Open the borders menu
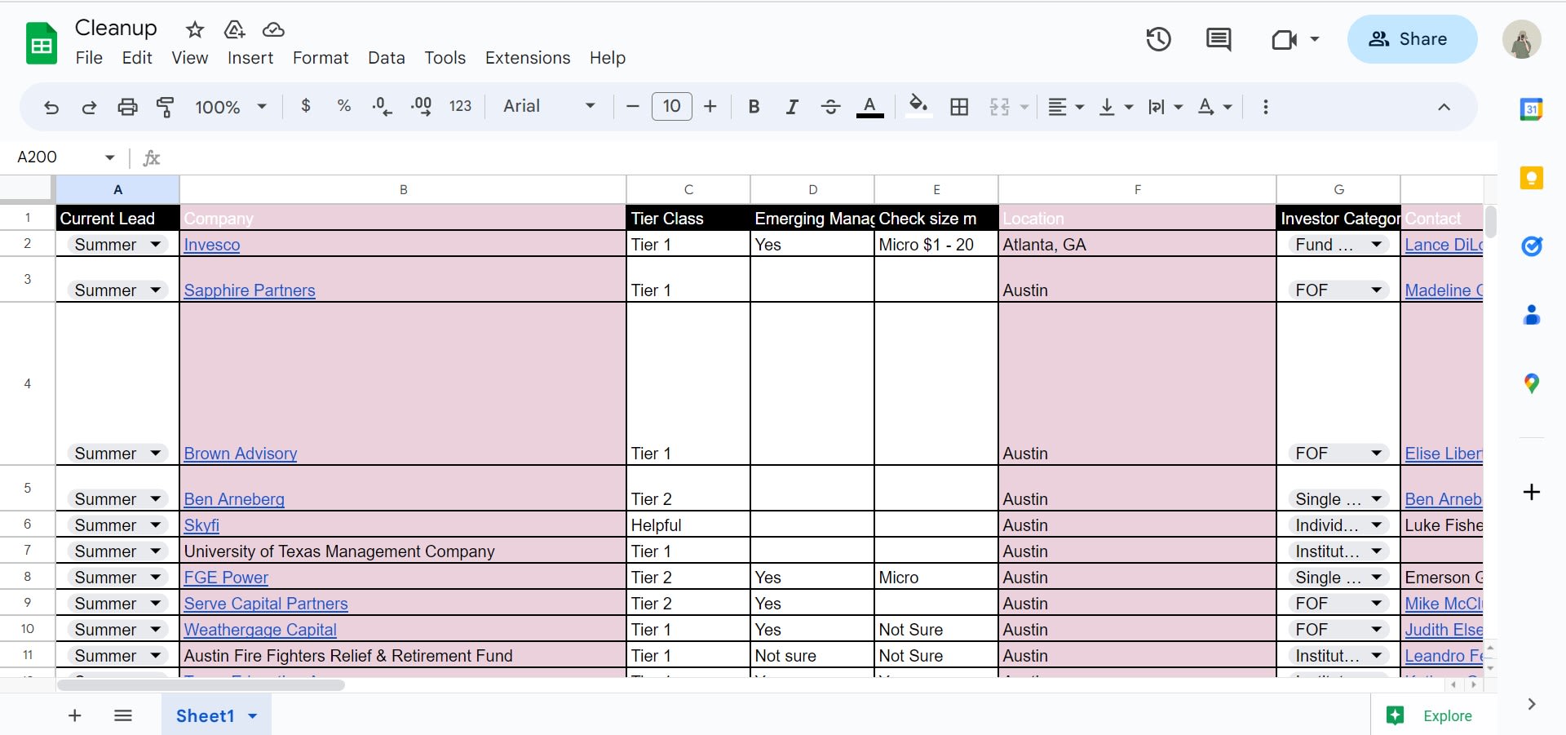Screen dimensions: 1566x735 pyautogui.click(x=959, y=107)
